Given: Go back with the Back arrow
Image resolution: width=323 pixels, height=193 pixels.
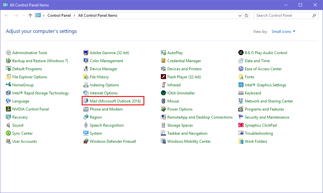Looking at the screenshot, I should [6, 15].
